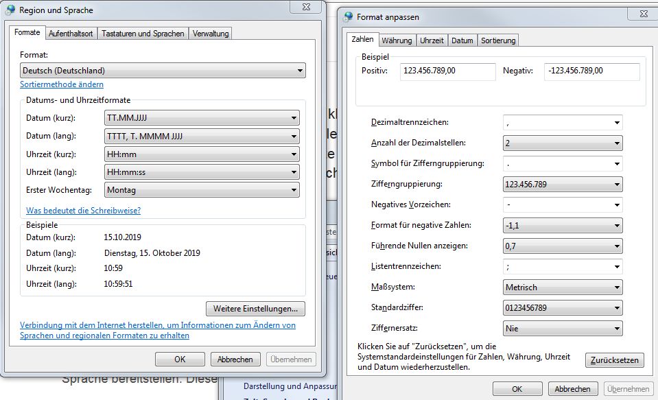Open the Datum tab in Format anpassen
Viewport: 658px width, 400px height.
coord(462,40)
